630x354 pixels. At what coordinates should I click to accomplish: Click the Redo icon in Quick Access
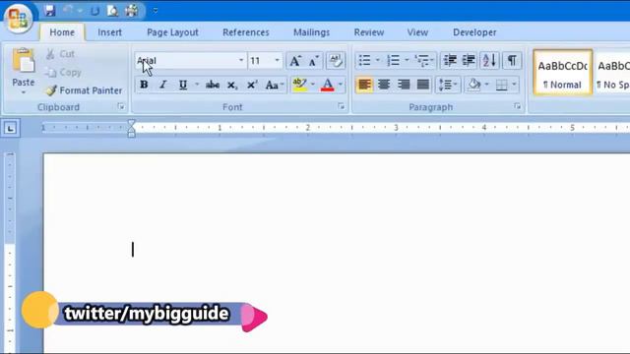(x=94, y=11)
